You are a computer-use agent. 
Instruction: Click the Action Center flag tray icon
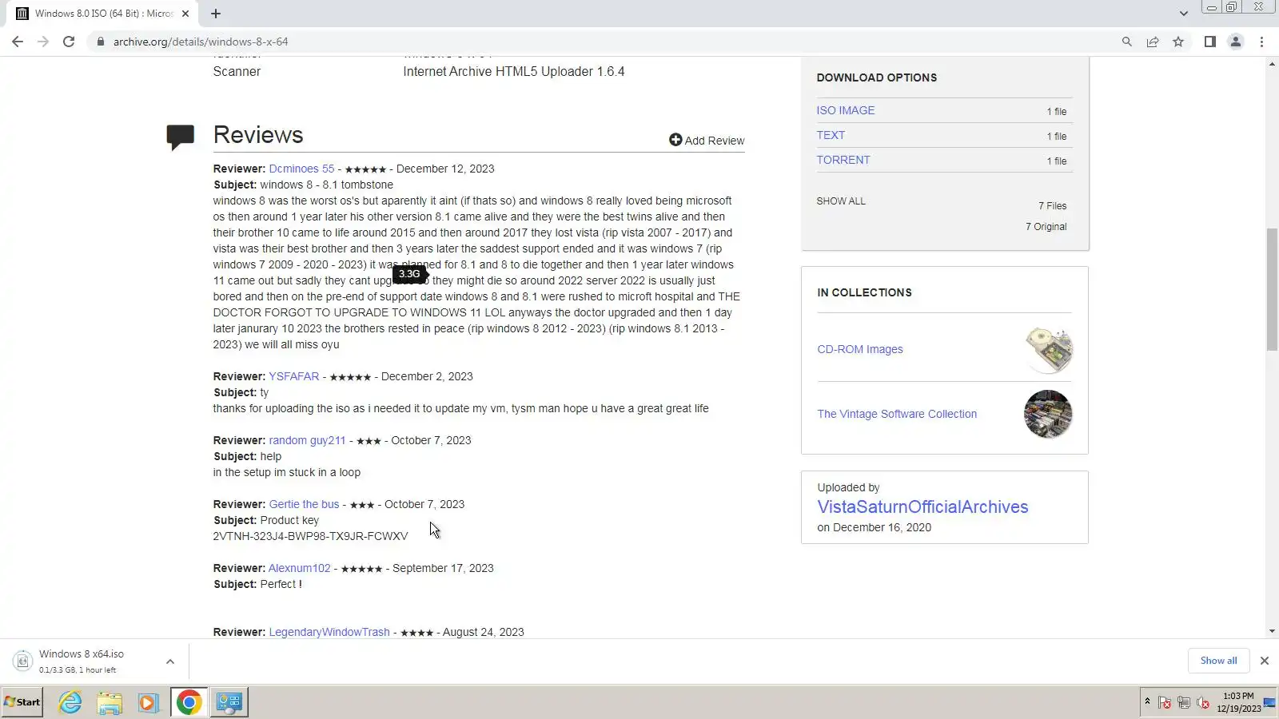[1165, 703]
